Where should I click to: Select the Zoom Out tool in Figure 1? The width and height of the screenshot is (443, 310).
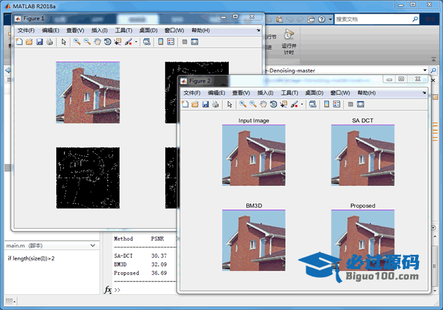87,42
